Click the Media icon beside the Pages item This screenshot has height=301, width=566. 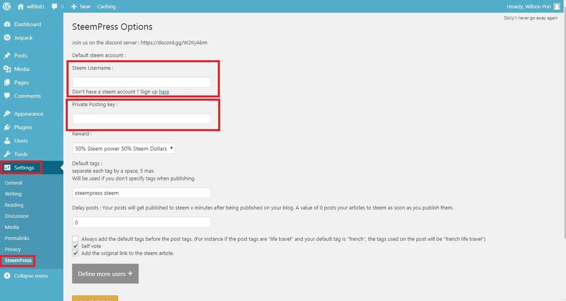pos(7,69)
